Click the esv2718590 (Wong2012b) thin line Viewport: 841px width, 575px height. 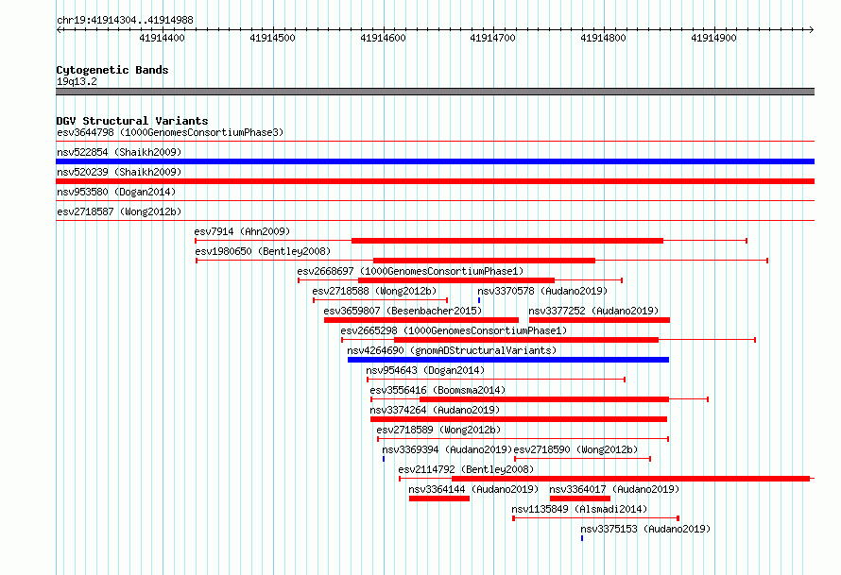[582, 459]
